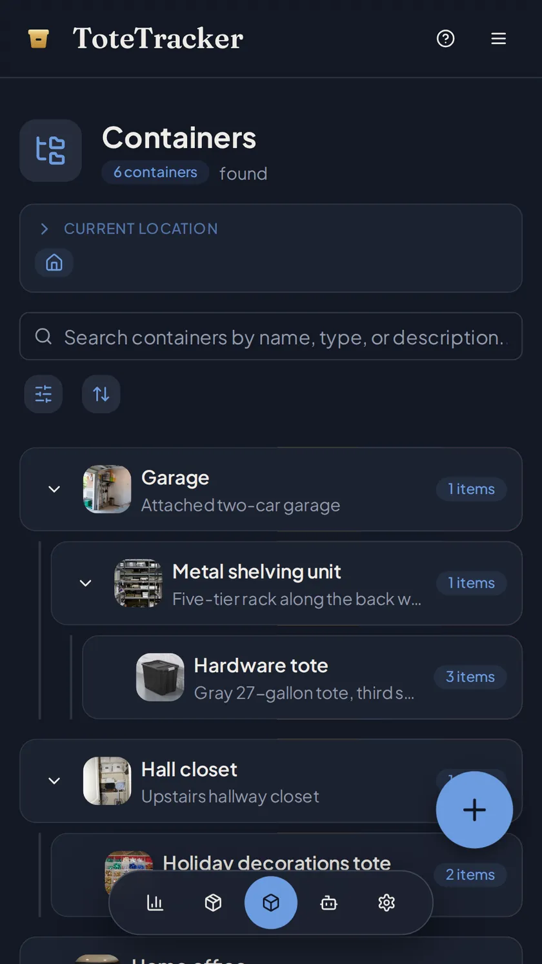The width and height of the screenshot is (542, 964).
Task: Collapse the Hall closet container
Action: click(x=54, y=781)
